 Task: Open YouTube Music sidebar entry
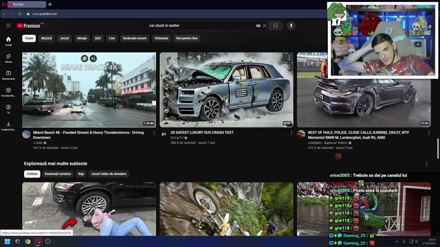tap(9, 92)
